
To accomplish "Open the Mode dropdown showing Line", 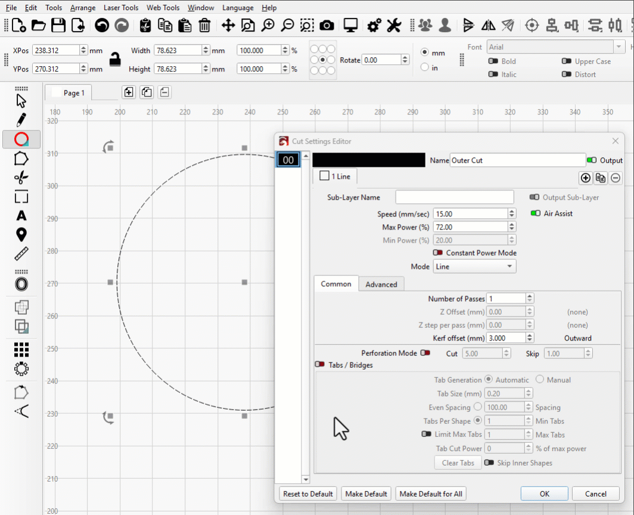I will point(474,266).
